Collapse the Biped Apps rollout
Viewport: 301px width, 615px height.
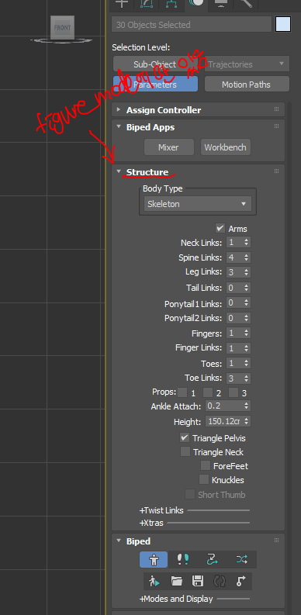[119, 126]
